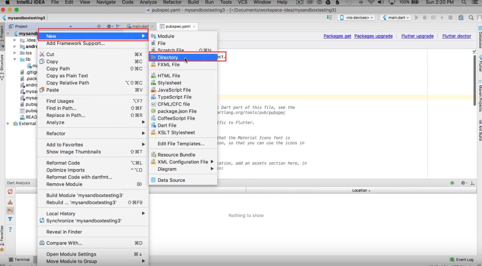Close the pubspec.yaml tab
482x266 pixels.
(x=194, y=27)
